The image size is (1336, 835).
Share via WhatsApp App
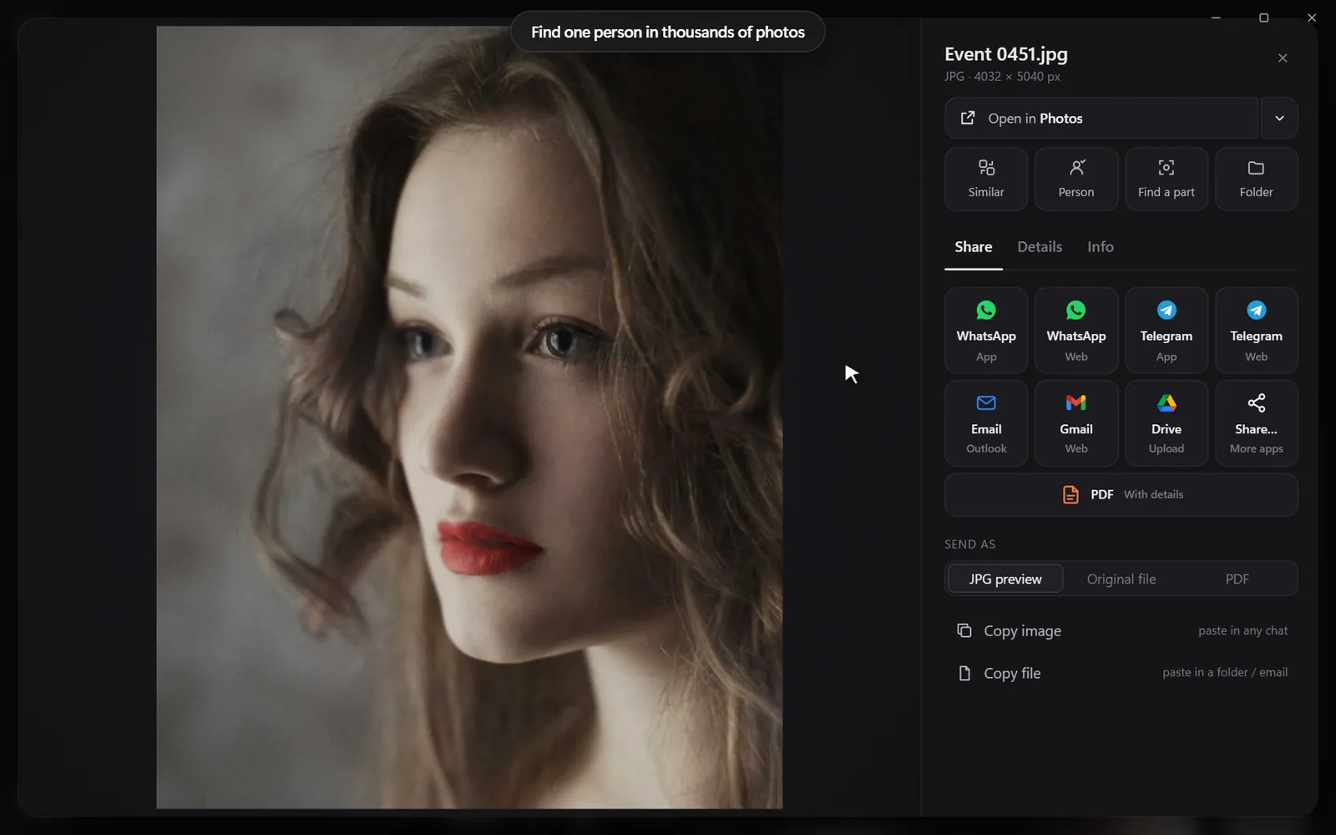click(985, 330)
